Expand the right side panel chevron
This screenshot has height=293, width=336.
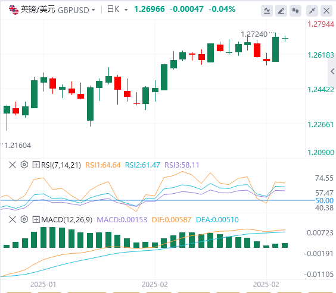point(332,71)
